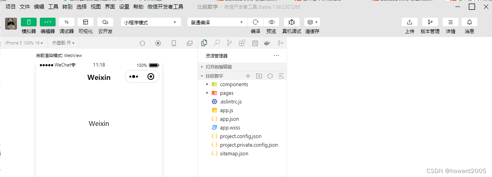Click the mini program capsule menu dots
This screenshot has height=177, width=492.
tap(134, 76)
